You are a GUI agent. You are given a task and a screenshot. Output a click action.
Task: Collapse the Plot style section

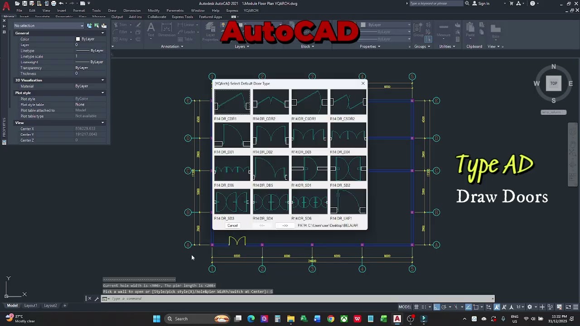(x=102, y=93)
